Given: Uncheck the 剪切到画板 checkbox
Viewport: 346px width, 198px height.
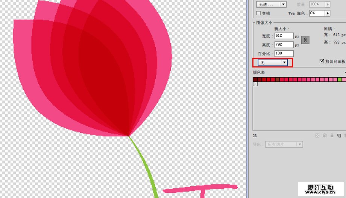Looking at the screenshot, I should coord(322,61).
